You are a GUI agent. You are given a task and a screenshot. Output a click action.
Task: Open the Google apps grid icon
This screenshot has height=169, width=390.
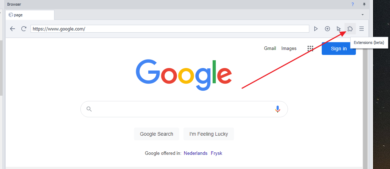[310, 49]
